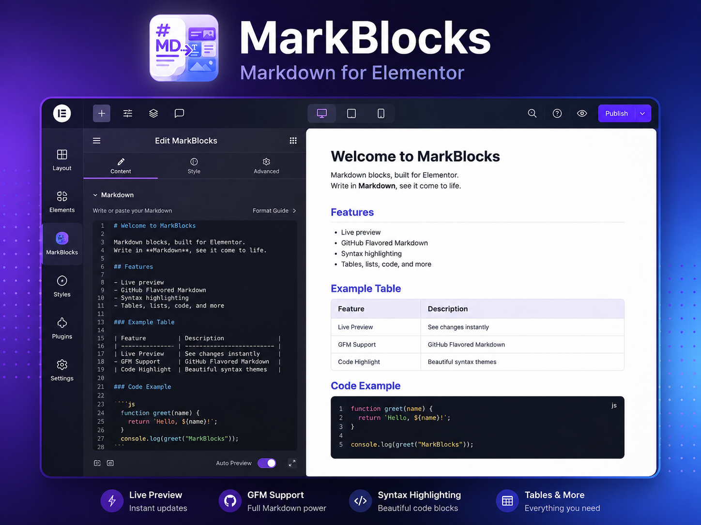Switch to desktop preview mode
This screenshot has height=525, width=701.
pyautogui.click(x=322, y=114)
